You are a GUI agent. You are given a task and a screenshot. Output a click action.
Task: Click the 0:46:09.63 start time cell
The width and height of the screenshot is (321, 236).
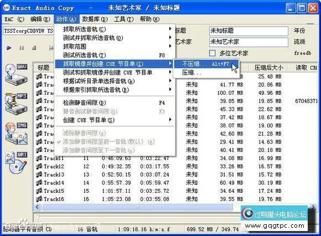coord(116,158)
